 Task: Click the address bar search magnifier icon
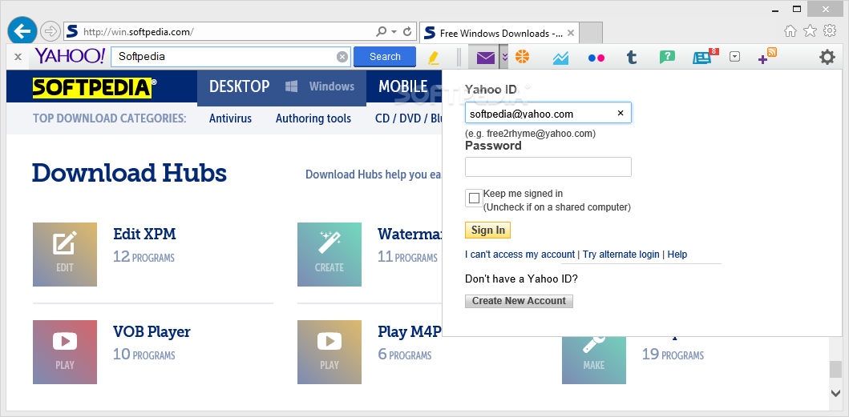tap(381, 32)
